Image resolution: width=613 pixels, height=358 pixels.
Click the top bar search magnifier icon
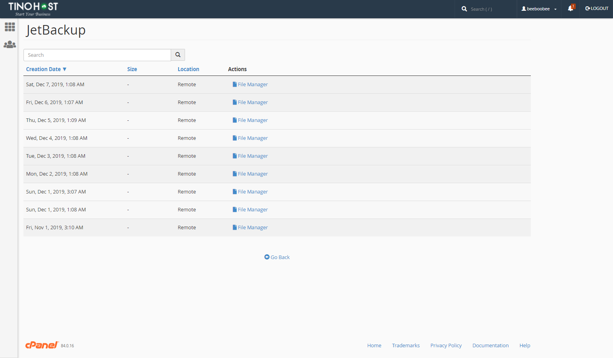464,9
